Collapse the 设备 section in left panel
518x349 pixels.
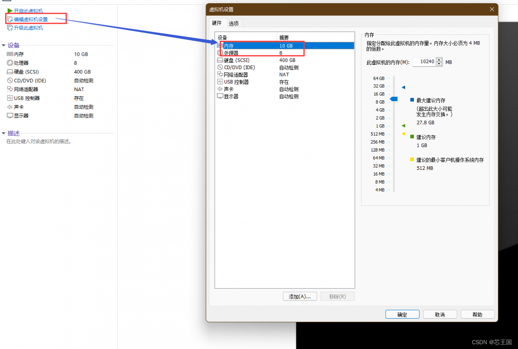(4, 45)
